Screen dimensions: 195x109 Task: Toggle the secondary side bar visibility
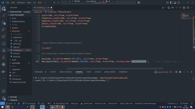(179, 2)
